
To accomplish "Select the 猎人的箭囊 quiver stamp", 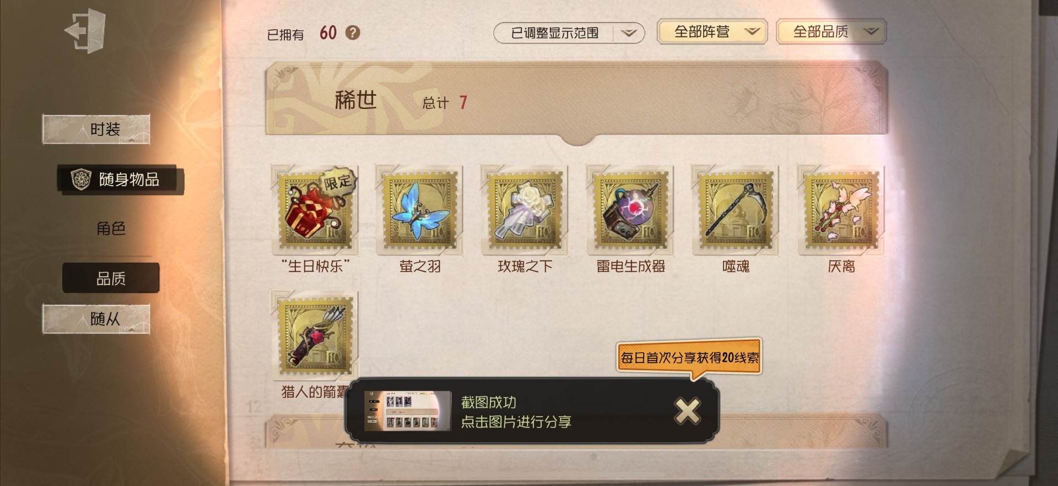I will pyautogui.click(x=315, y=335).
